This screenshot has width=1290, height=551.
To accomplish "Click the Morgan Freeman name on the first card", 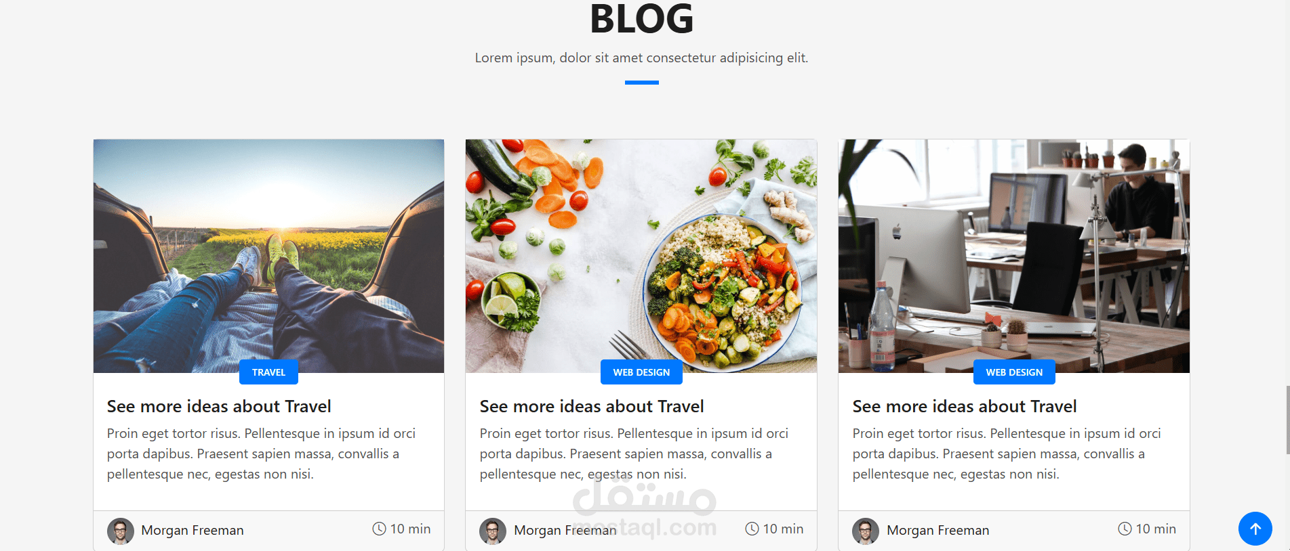I will pos(193,530).
